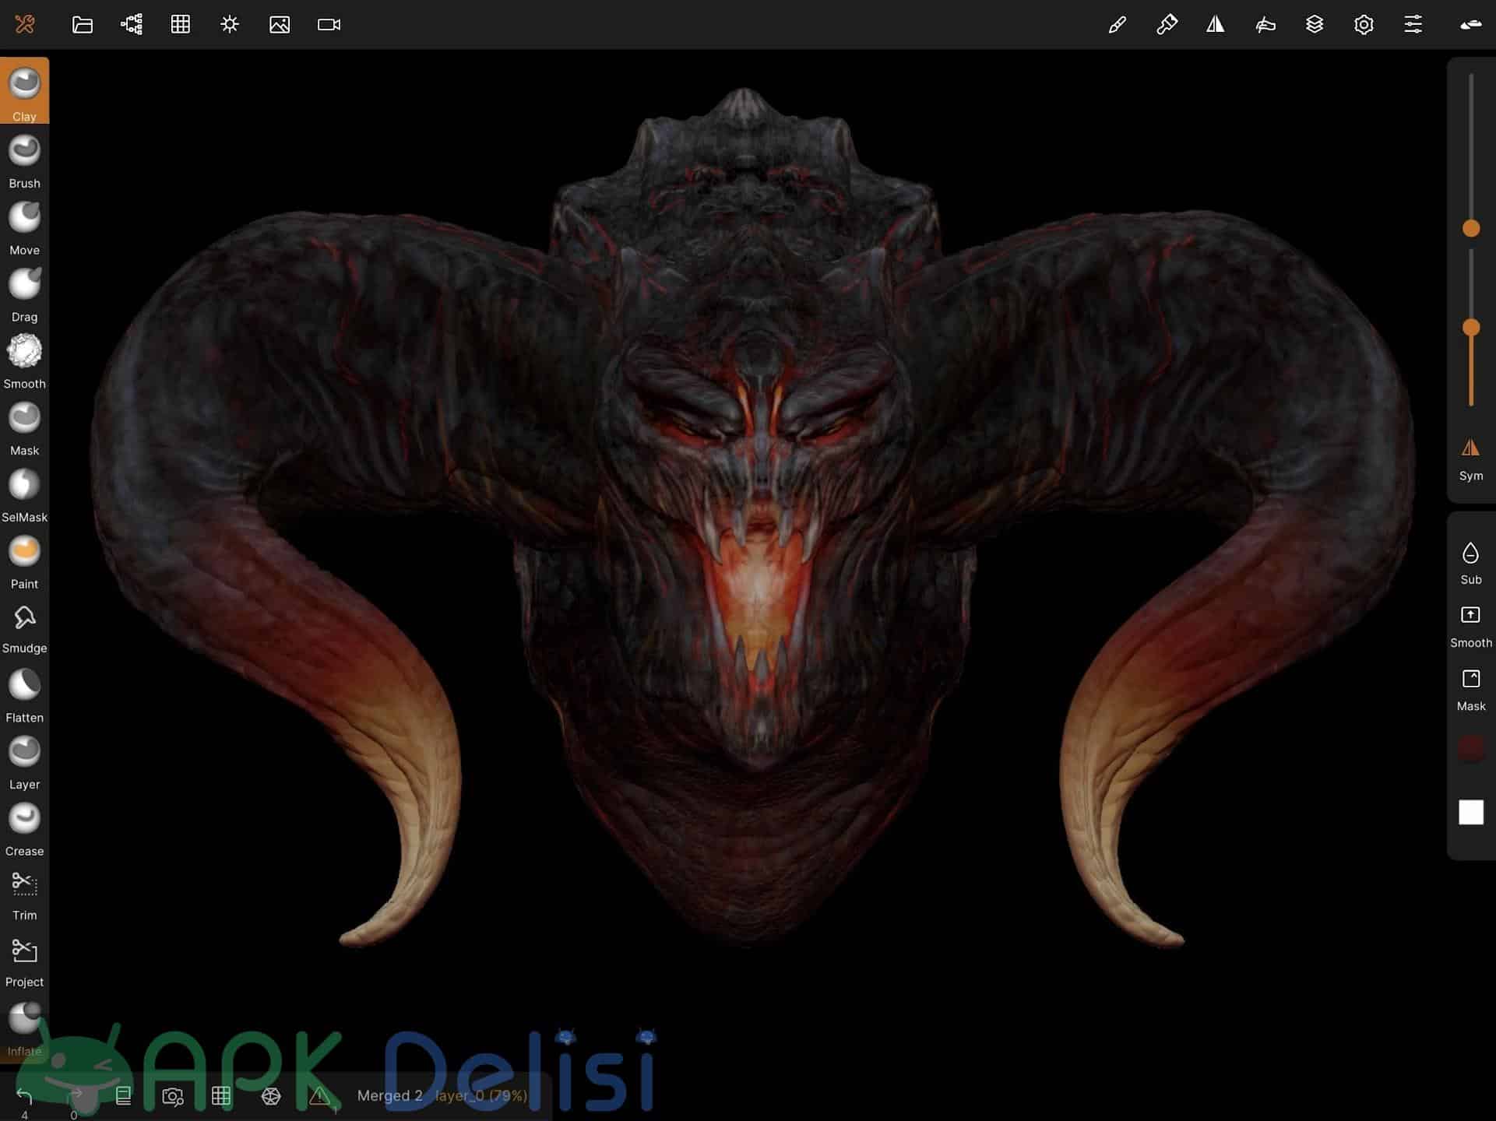Image resolution: width=1496 pixels, height=1121 pixels.
Task: Open the Topology grid menu
Action: [x=181, y=25]
